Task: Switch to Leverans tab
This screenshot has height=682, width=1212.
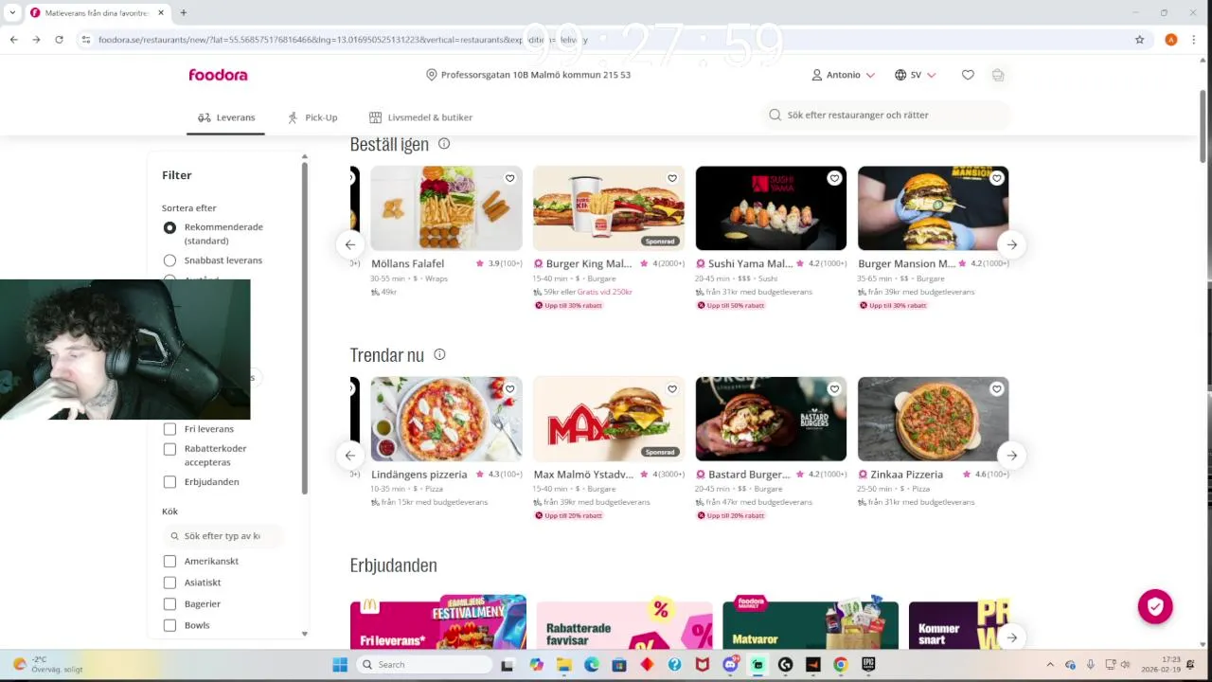Action: [226, 117]
